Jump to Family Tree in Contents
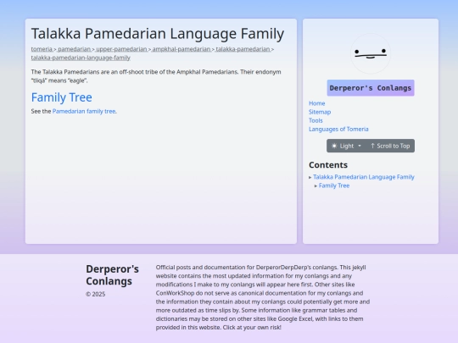 [334, 185]
